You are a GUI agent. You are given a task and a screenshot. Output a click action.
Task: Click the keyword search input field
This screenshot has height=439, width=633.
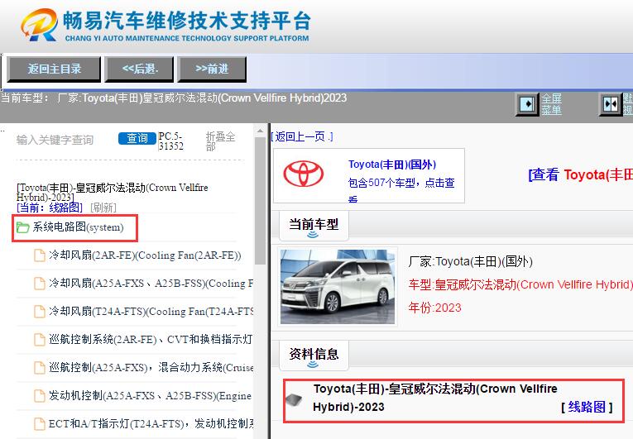[65, 140]
